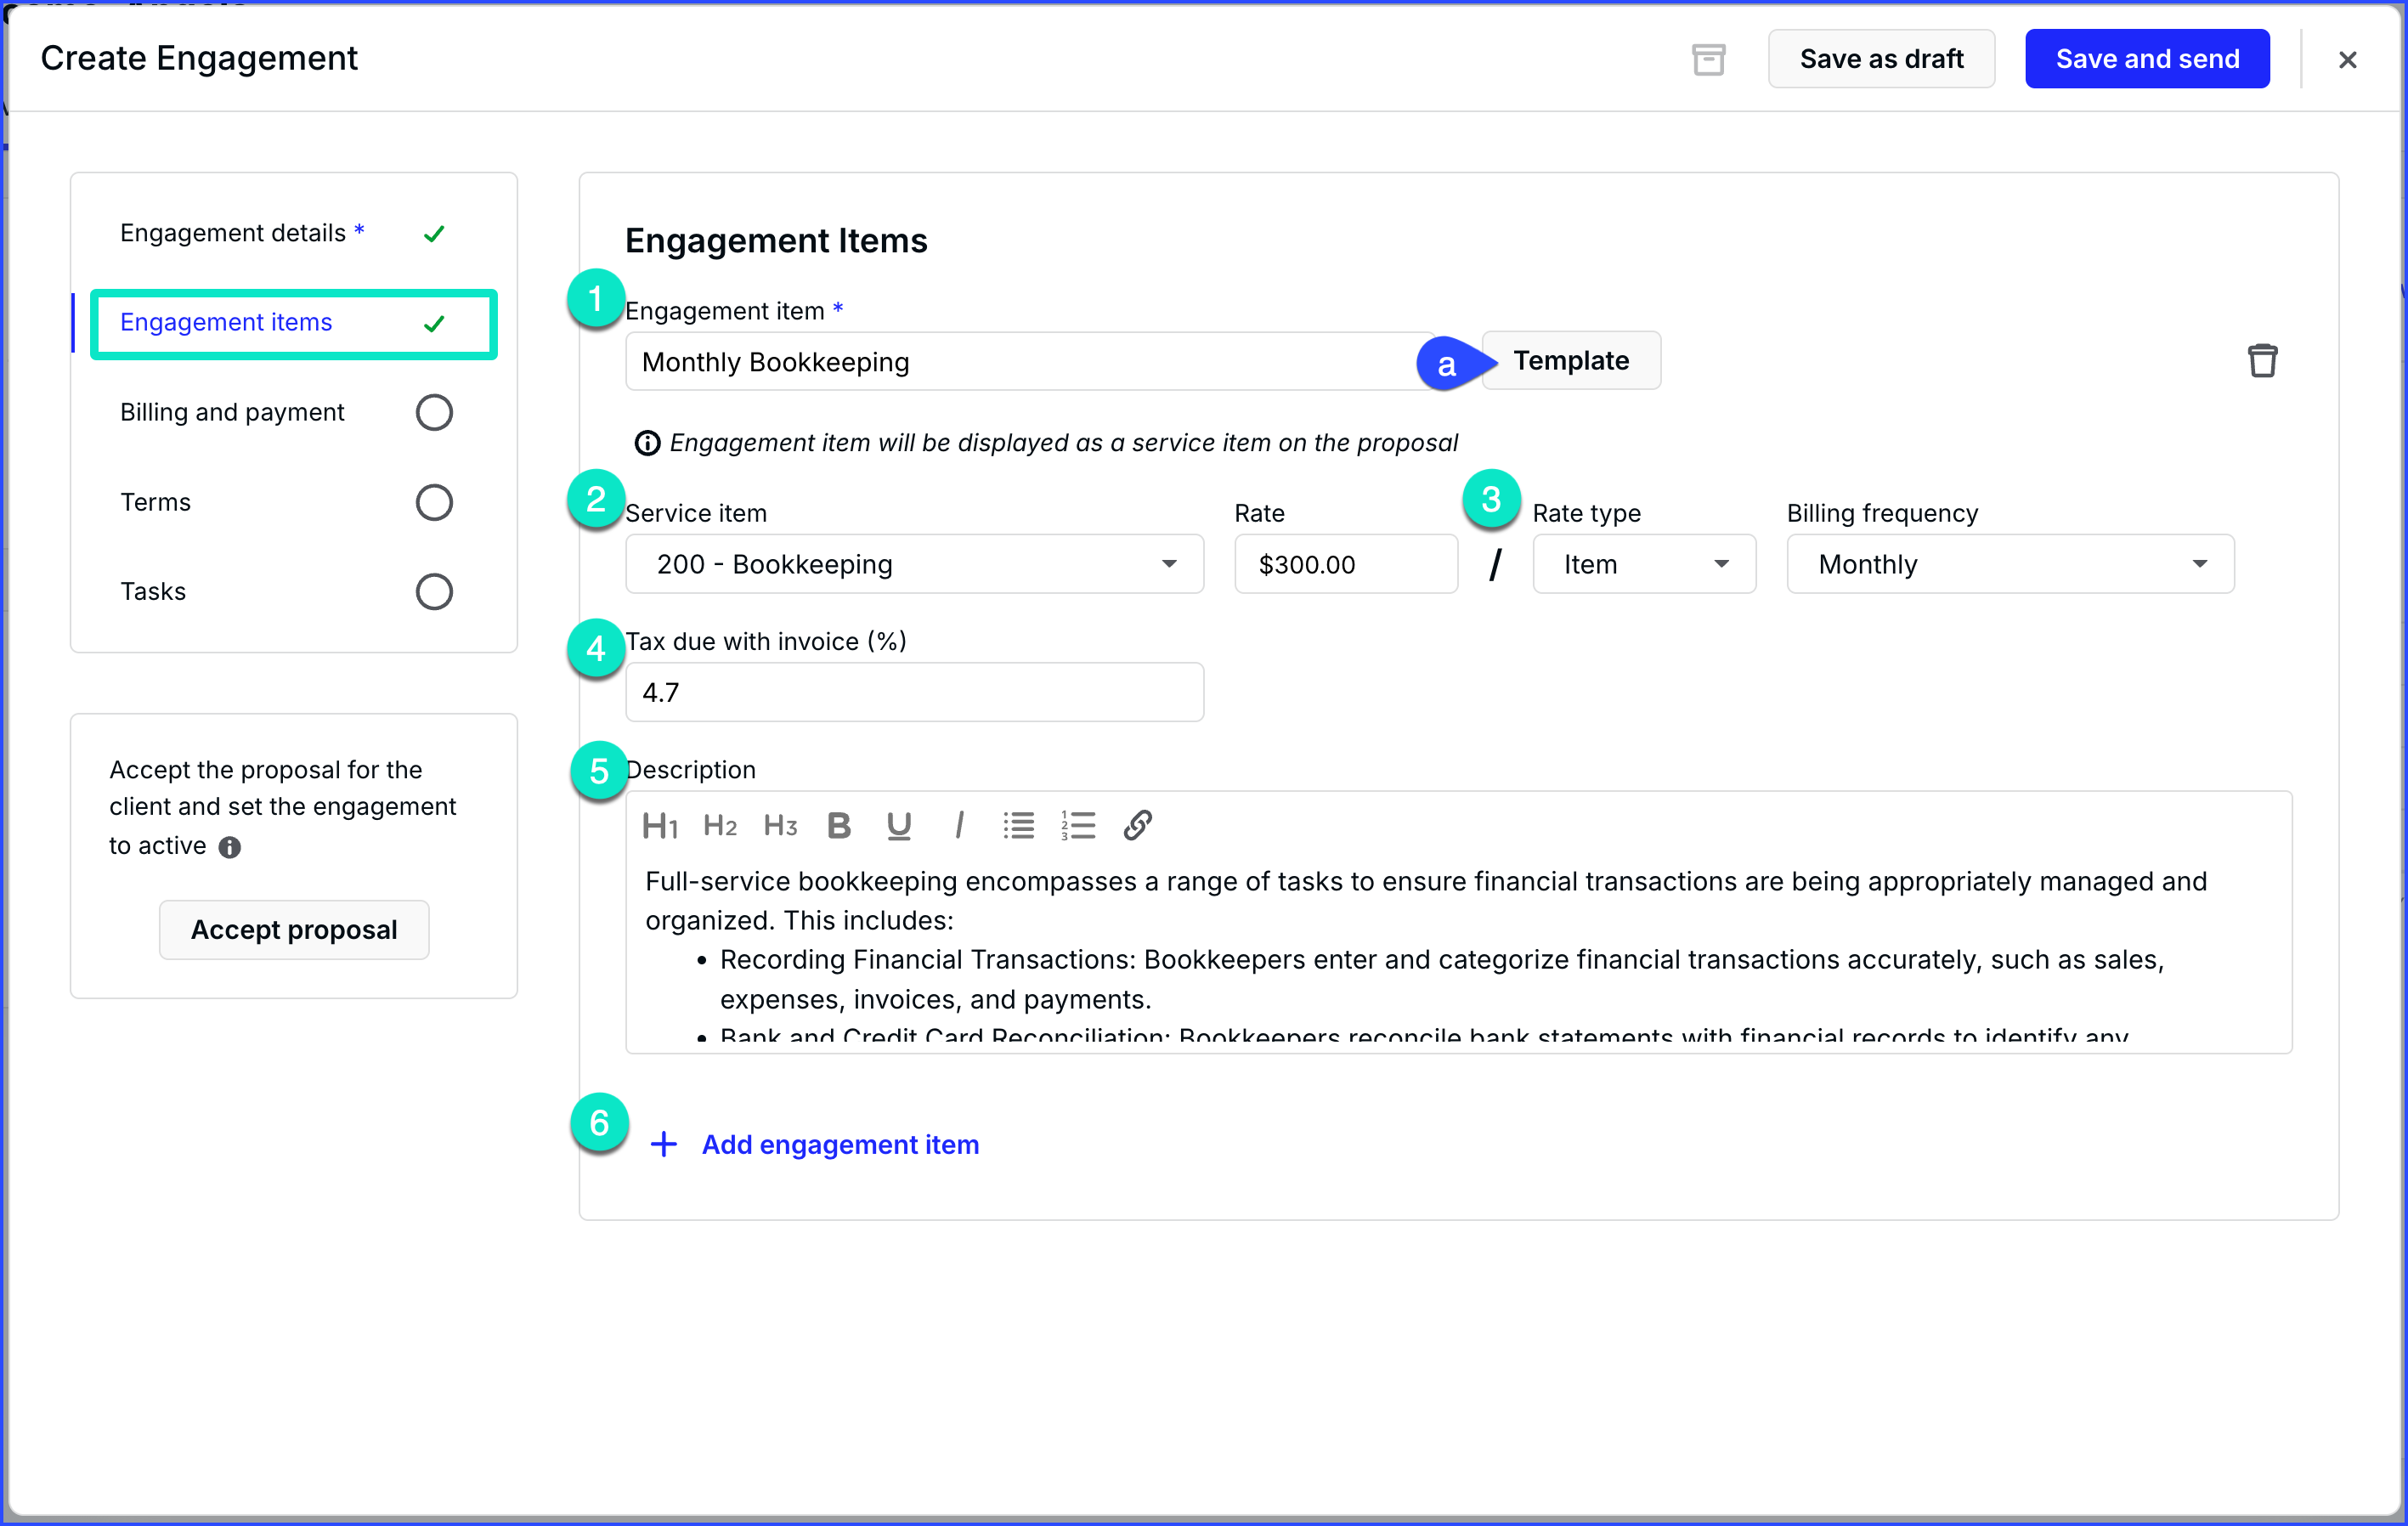Select the Tasks section radio button
This screenshot has width=2408, height=1526.
pyautogui.click(x=434, y=591)
